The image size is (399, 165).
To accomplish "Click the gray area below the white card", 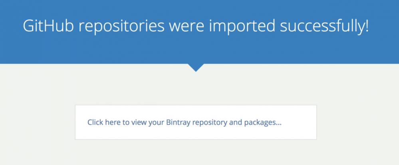I will click(x=196, y=153).
